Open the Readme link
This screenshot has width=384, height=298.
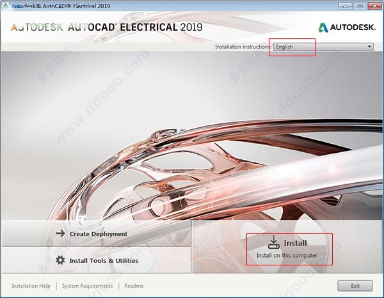tap(134, 286)
